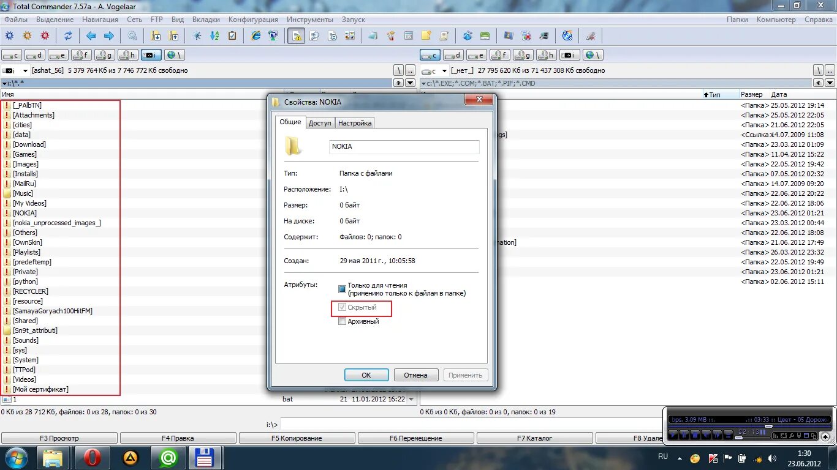Click the F3 Просмотр button
The image size is (837, 470).
click(x=59, y=438)
